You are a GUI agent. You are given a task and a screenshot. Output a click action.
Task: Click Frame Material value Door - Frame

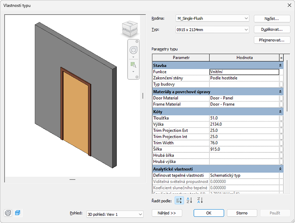point(244,104)
